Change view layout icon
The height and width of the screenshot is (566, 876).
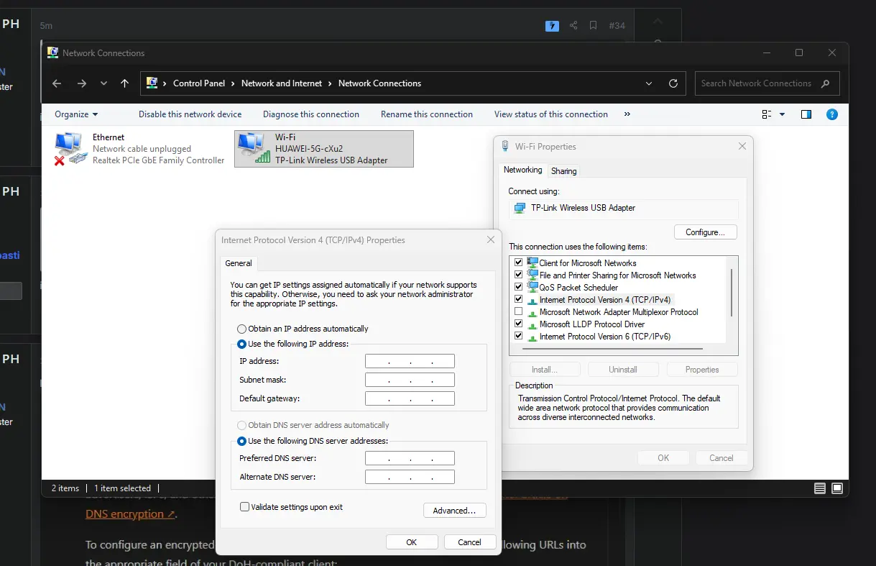(767, 114)
